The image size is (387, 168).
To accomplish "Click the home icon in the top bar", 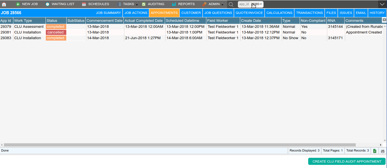I will pyautogui.click(x=4, y=4).
